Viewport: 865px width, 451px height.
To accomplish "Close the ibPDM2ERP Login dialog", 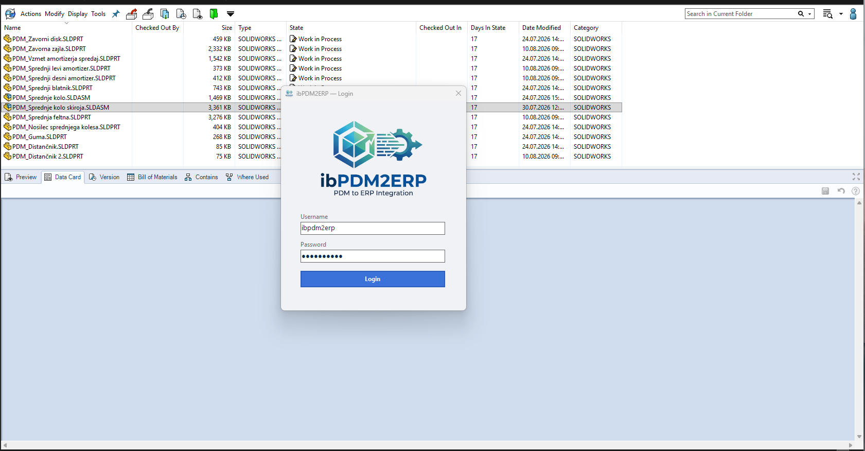I will coord(458,93).
